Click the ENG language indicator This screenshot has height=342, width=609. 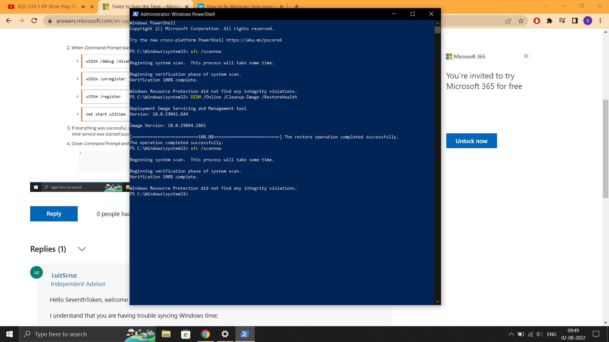(552, 334)
